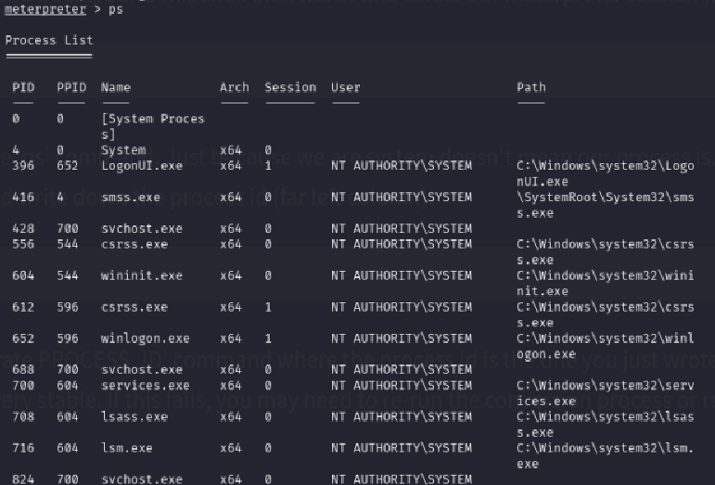Click the smss.exe process name
This screenshot has height=485, width=715.
point(131,198)
